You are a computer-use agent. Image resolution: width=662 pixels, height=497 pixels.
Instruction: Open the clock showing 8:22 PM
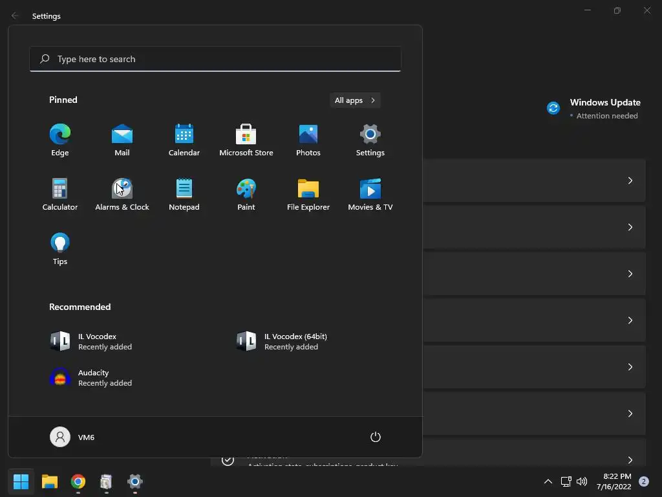click(614, 481)
